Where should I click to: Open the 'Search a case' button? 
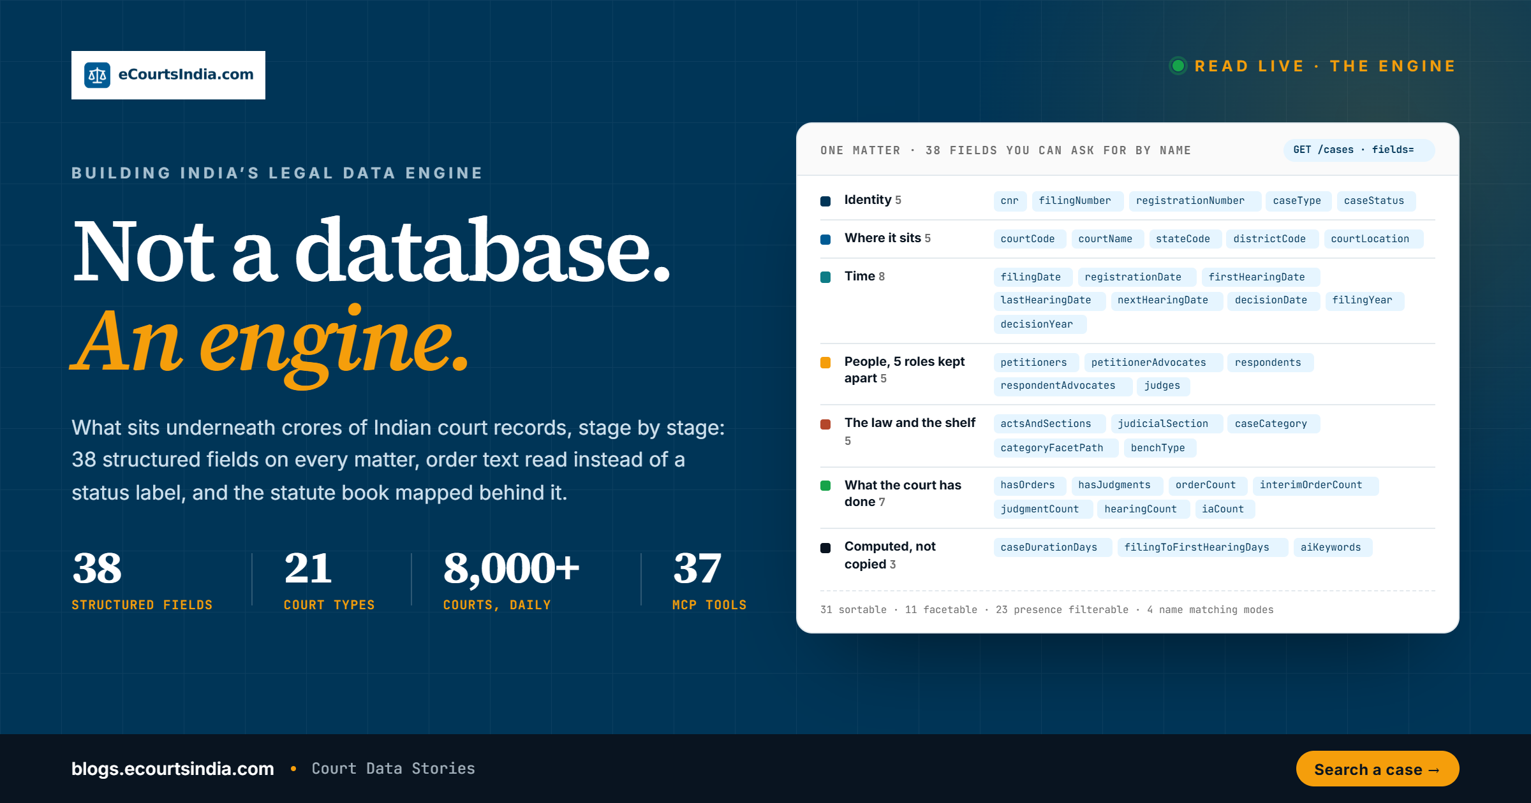1377,769
